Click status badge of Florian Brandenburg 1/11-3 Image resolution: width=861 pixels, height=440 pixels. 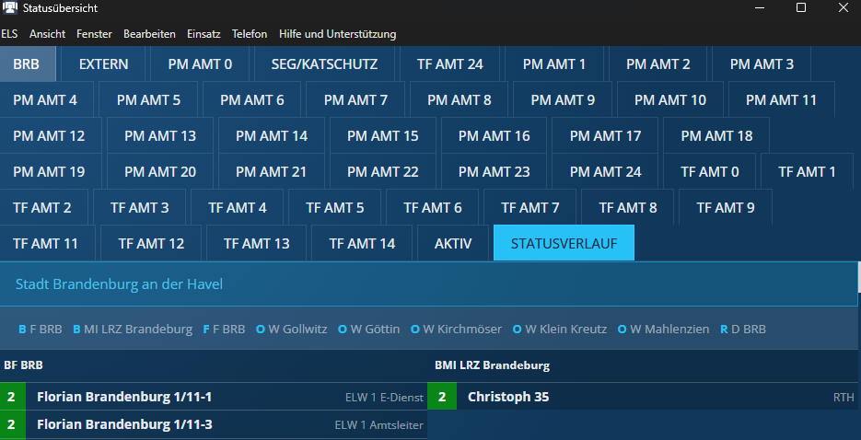coord(11,424)
